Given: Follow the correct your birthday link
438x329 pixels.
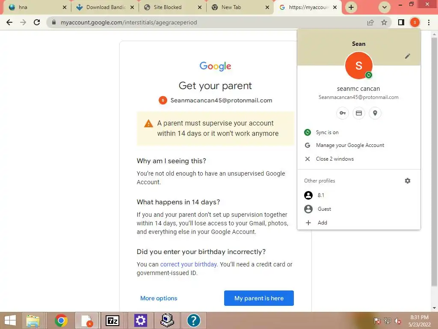Looking at the screenshot, I should point(189,264).
